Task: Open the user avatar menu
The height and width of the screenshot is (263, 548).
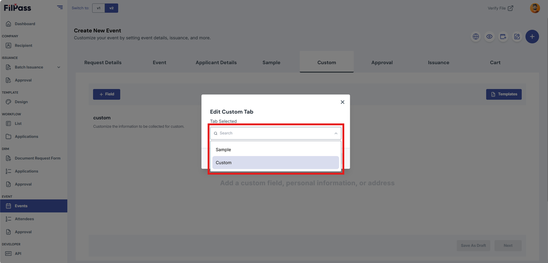Action: pyautogui.click(x=535, y=8)
